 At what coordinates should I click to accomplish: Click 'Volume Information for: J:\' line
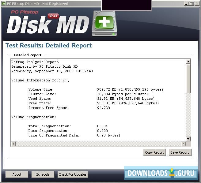click(40, 80)
